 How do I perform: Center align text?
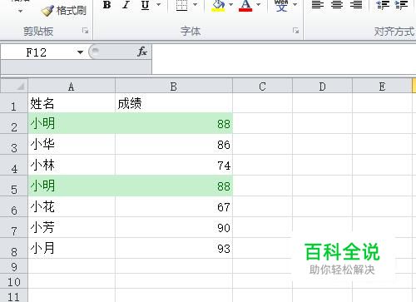coord(337,5)
